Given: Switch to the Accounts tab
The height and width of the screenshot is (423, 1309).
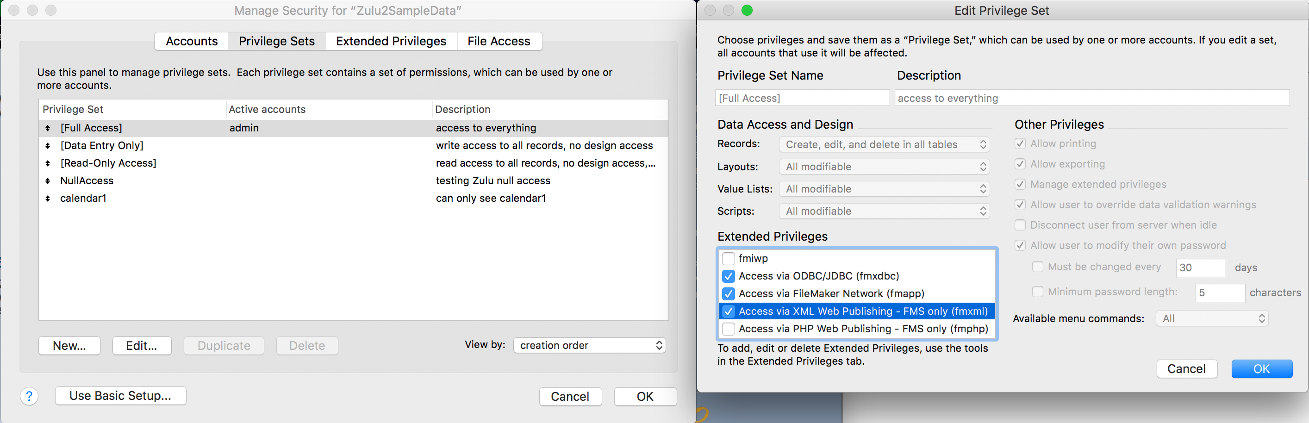Looking at the screenshot, I should [x=192, y=41].
